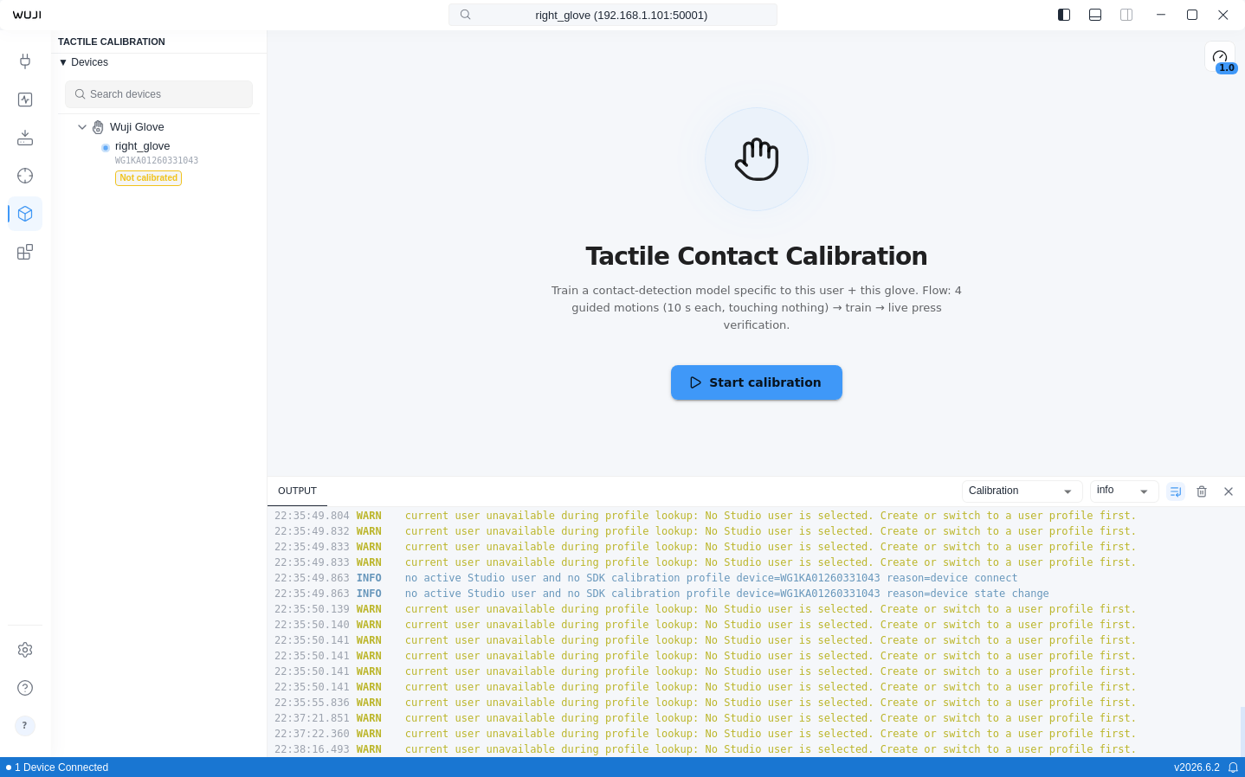Select the device state change log line
1245x777 pixels.
click(662, 594)
